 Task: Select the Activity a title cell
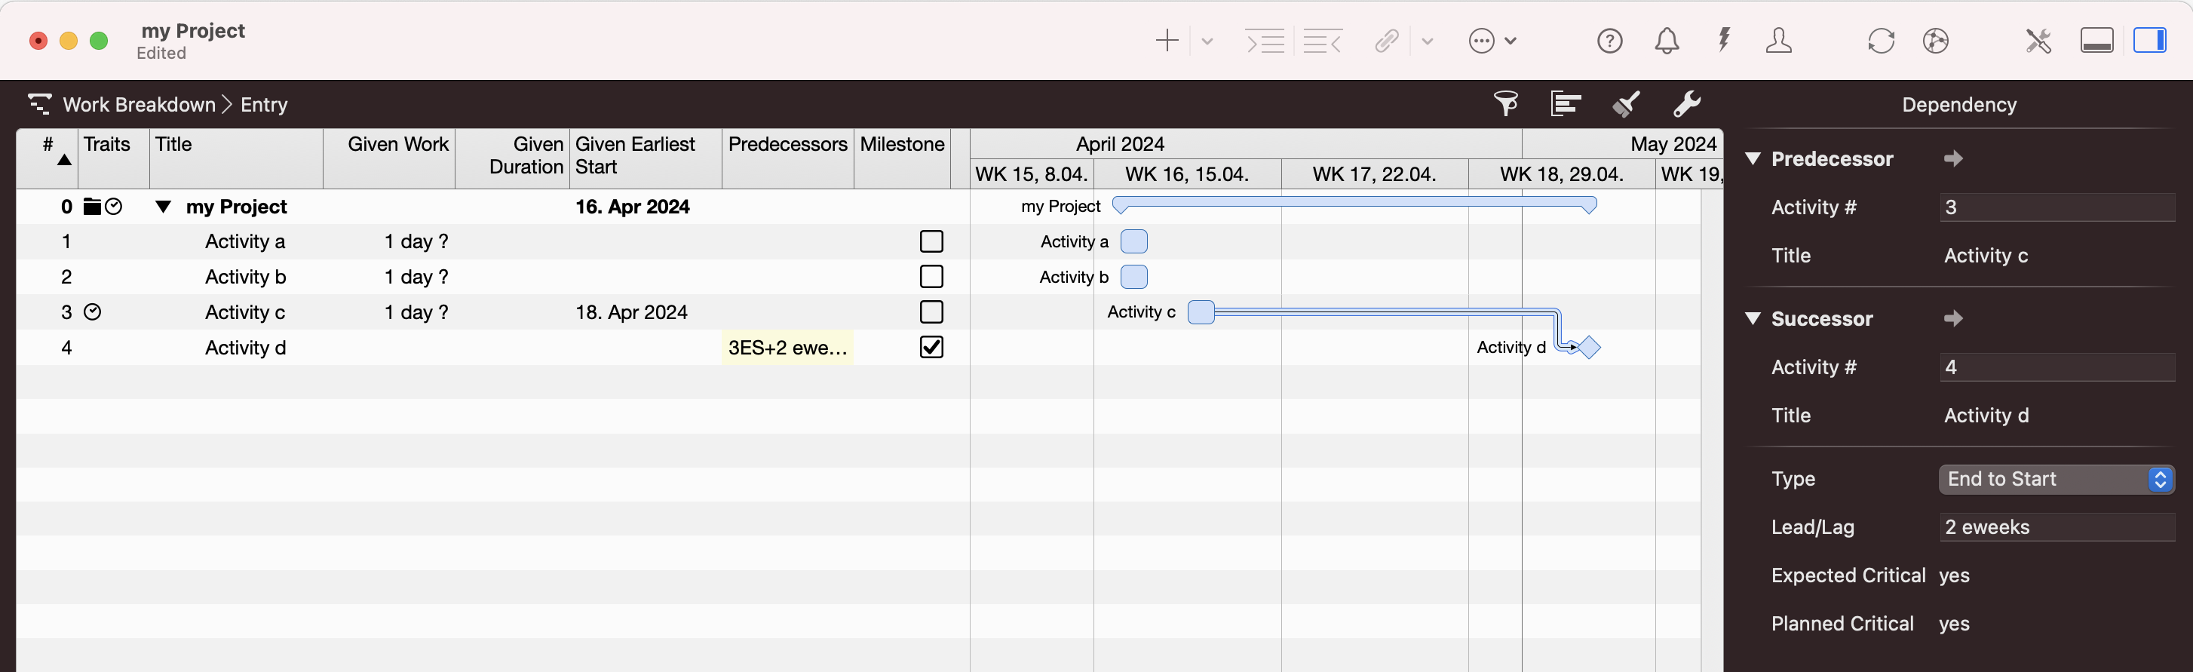[236, 242]
